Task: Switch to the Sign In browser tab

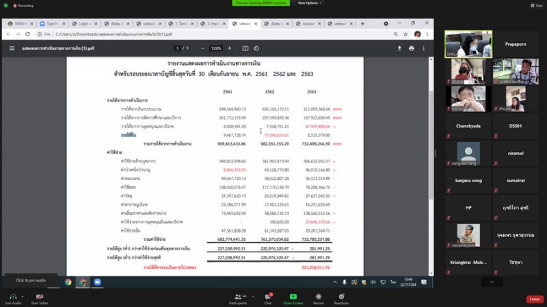Action: (x=52, y=24)
